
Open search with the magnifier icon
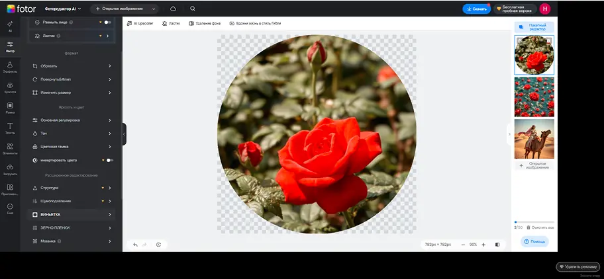[x=193, y=9]
